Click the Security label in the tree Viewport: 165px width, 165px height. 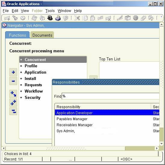(33, 98)
